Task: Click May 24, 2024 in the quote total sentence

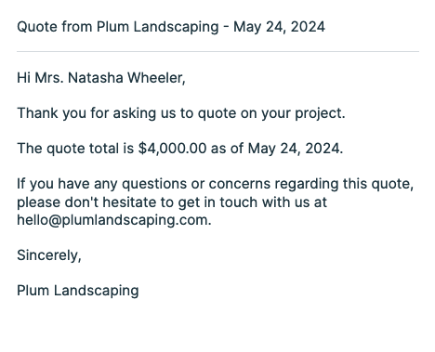Action: tap(294, 149)
